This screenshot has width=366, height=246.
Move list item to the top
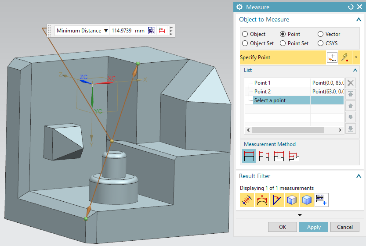point(350,94)
